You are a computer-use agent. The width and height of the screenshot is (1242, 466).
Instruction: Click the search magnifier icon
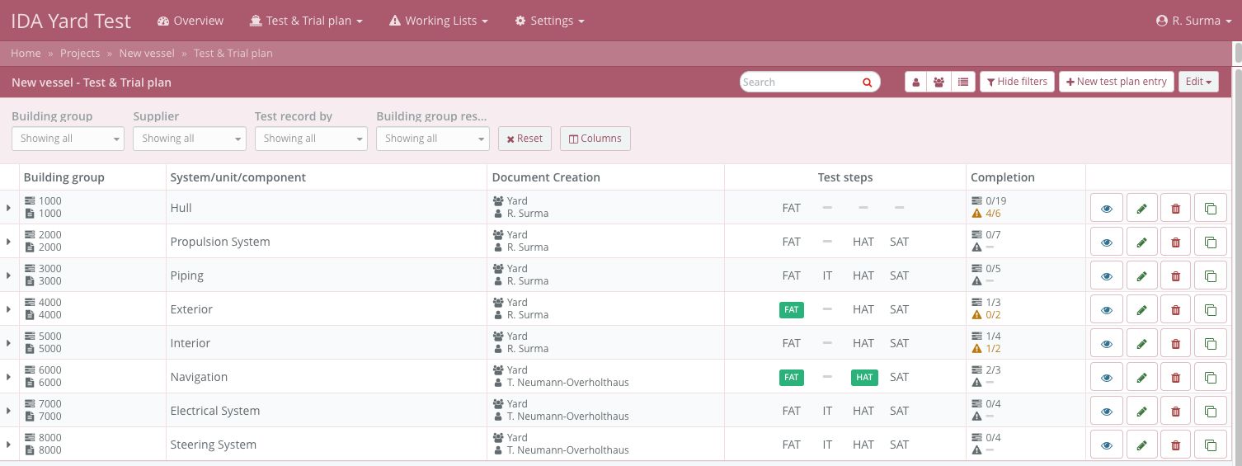867,82
